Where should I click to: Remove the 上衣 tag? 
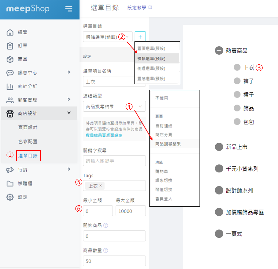pos(101,185)
